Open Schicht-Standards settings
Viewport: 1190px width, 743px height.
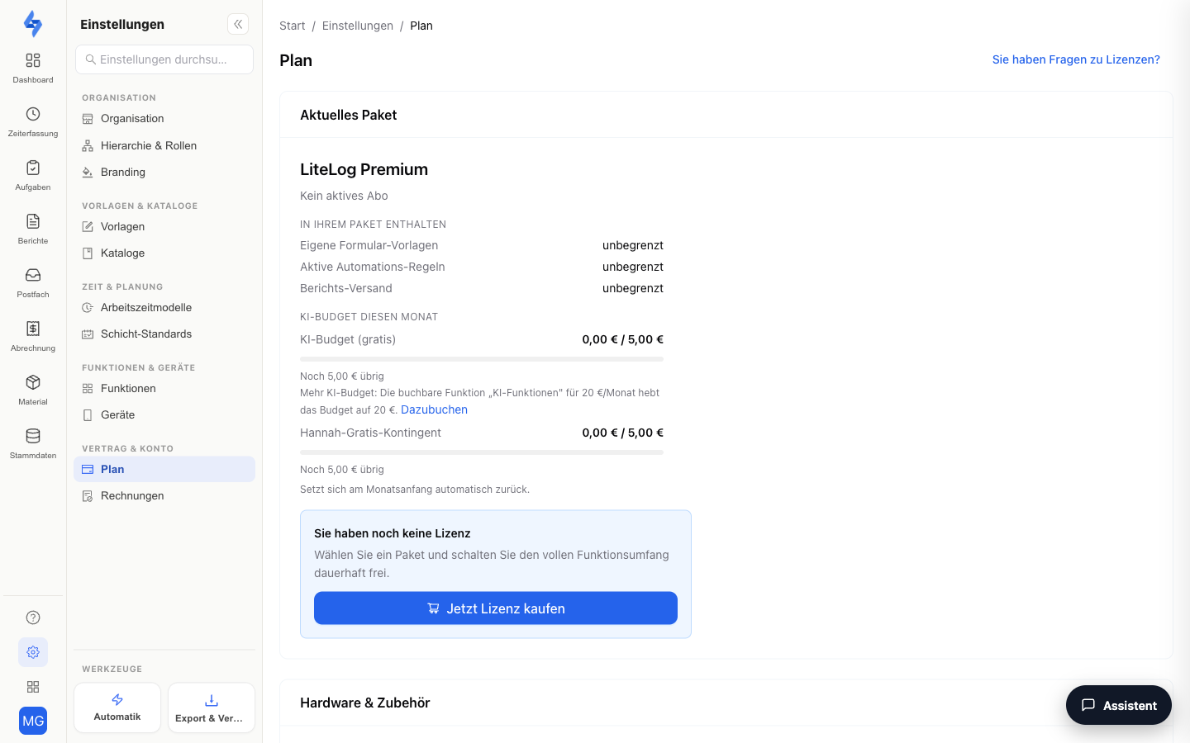click(x=164, y=334)
